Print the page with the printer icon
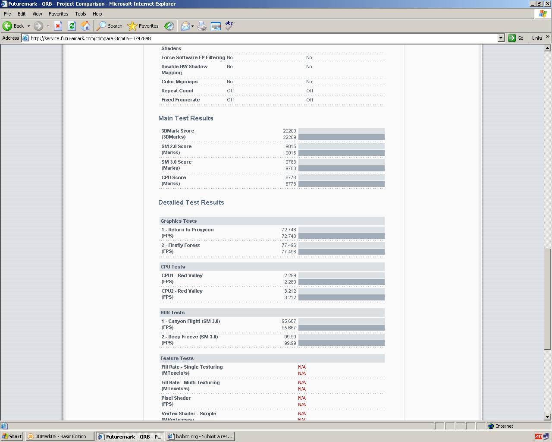 202,26
